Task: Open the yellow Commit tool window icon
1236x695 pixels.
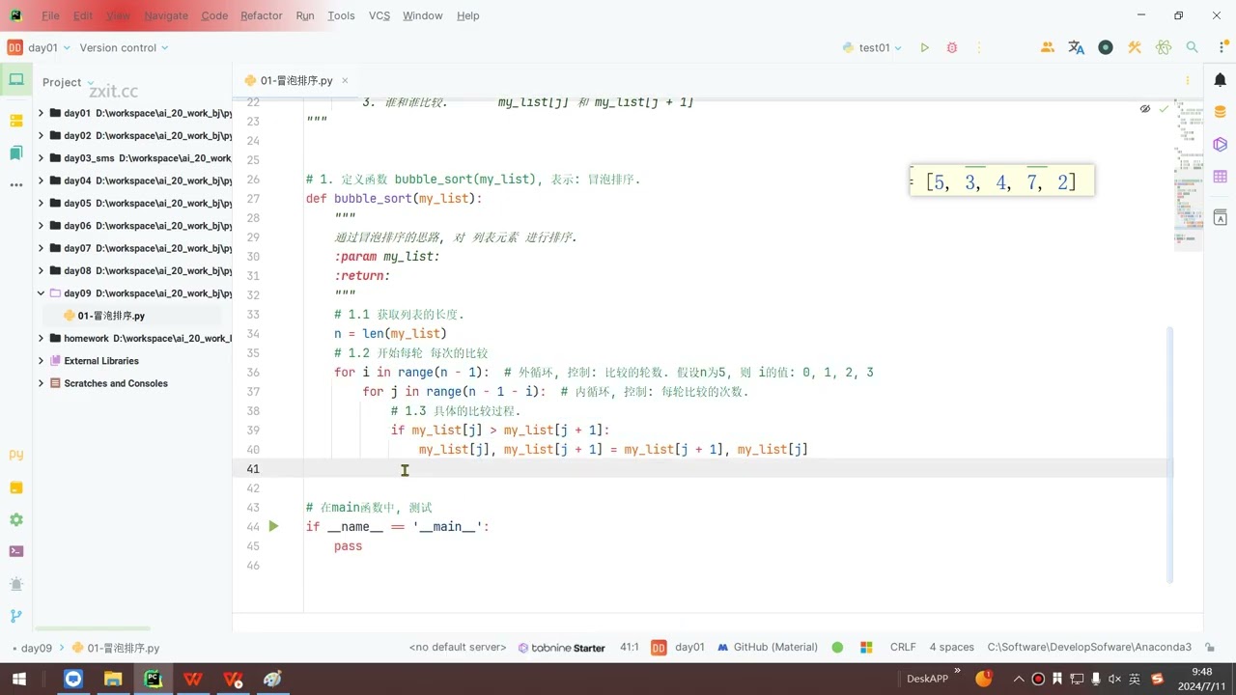Action: point(15,121)
